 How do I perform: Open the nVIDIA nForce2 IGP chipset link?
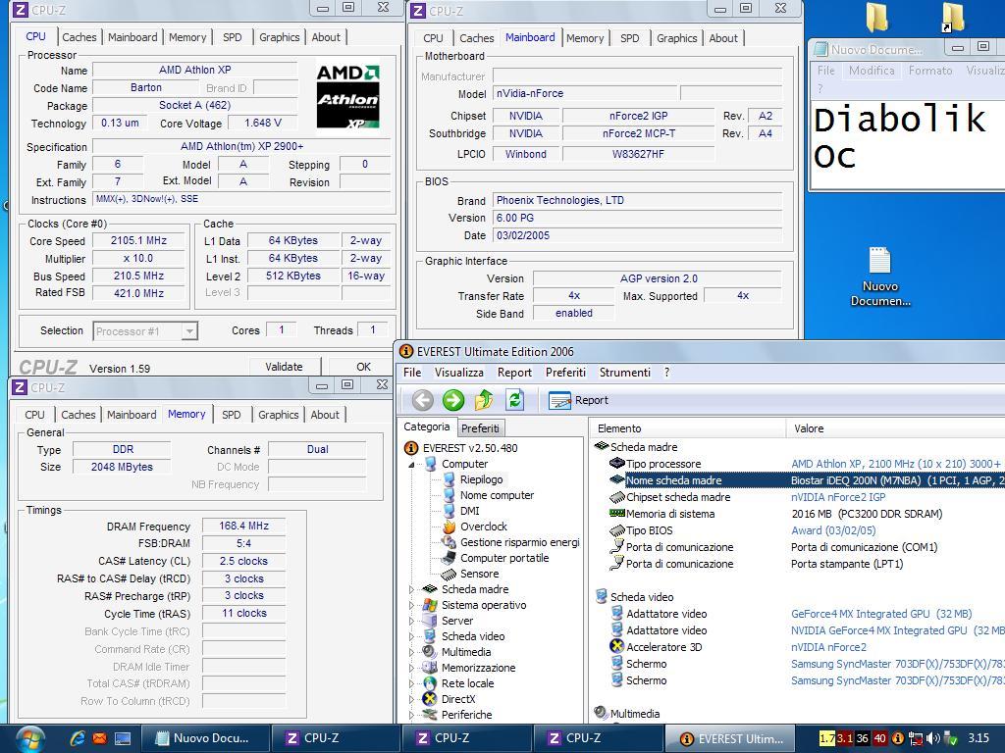point(838,497)
